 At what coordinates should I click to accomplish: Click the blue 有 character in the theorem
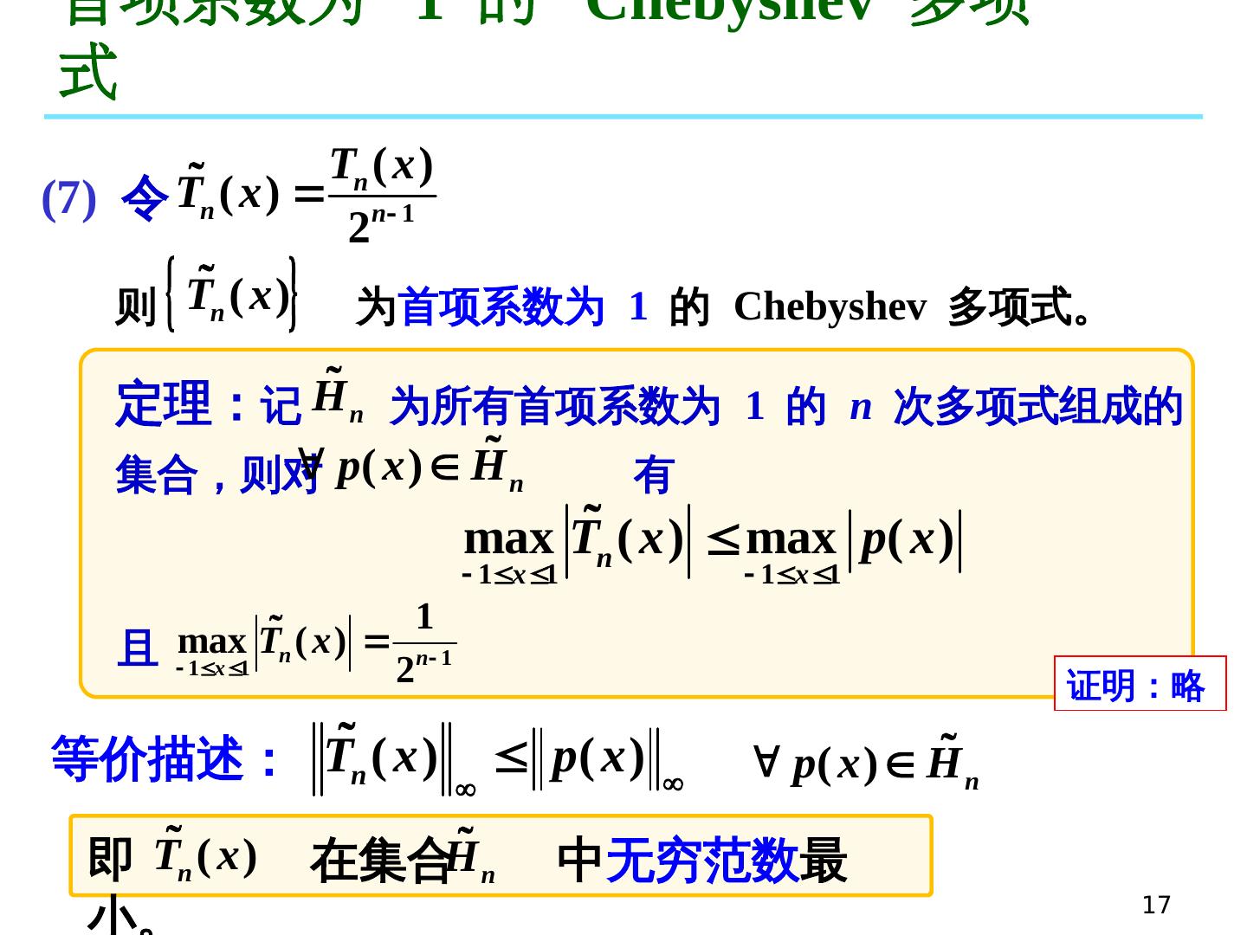click(x=653, y=475)
